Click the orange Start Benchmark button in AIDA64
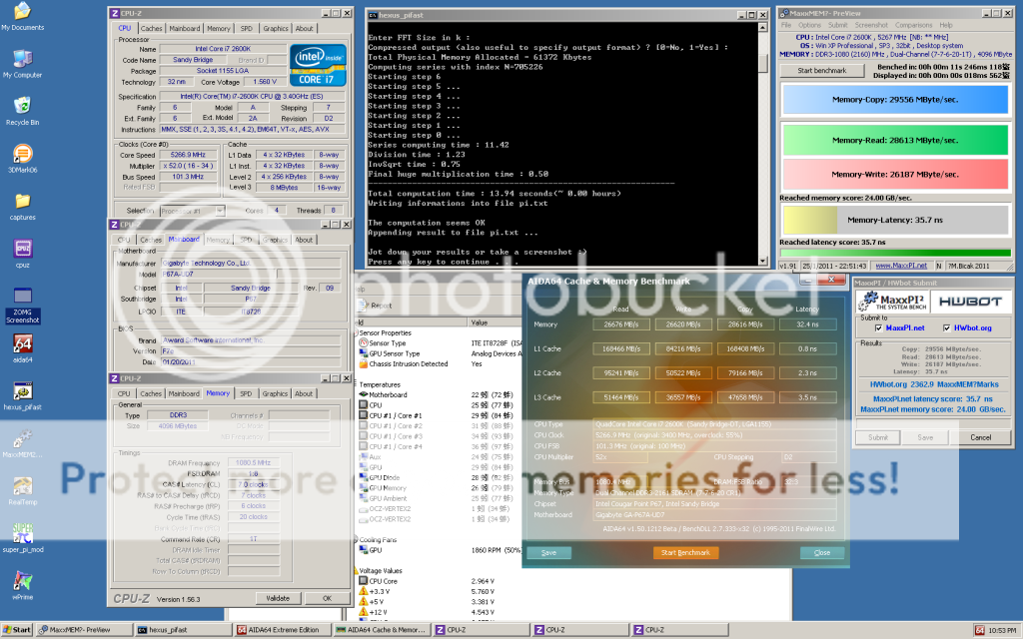Screen dimensions: 1023x639 tap(685, 553)
